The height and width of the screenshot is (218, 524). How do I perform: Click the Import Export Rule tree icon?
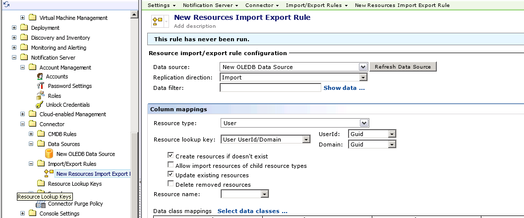click(49, 173)
